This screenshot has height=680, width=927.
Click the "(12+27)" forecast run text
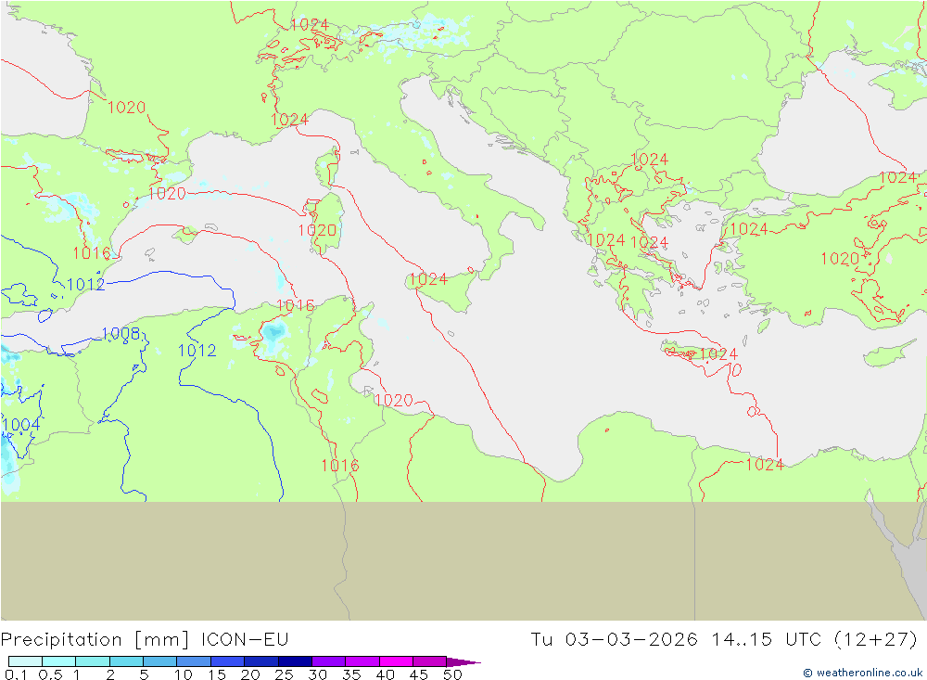[876, 640]
